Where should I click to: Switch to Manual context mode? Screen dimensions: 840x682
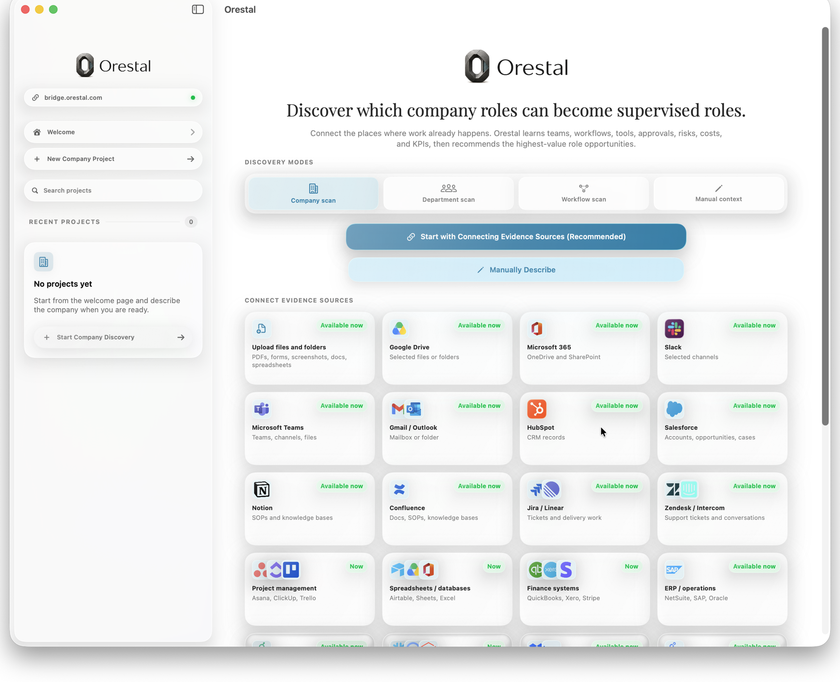tap(718, 193)
